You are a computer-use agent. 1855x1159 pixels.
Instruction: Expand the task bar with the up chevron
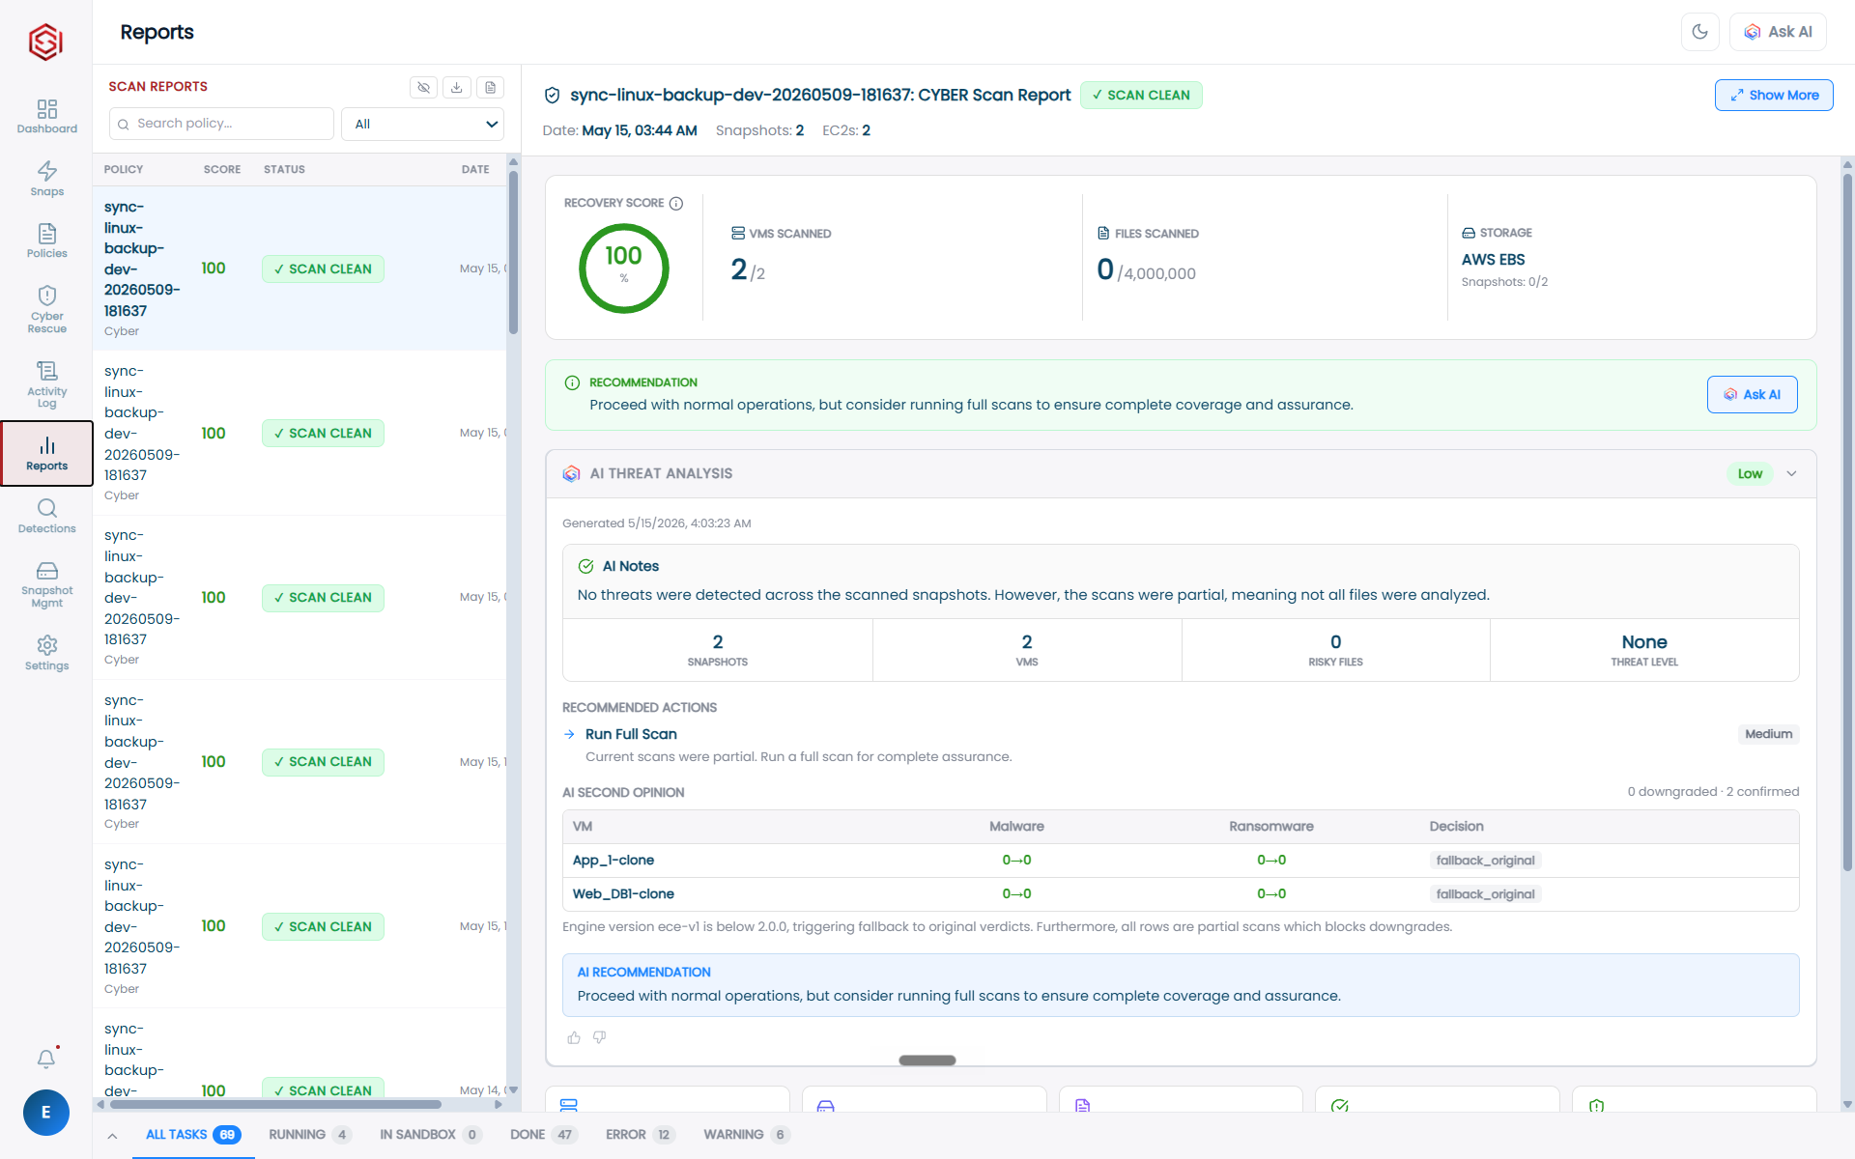pos(113,1136)
